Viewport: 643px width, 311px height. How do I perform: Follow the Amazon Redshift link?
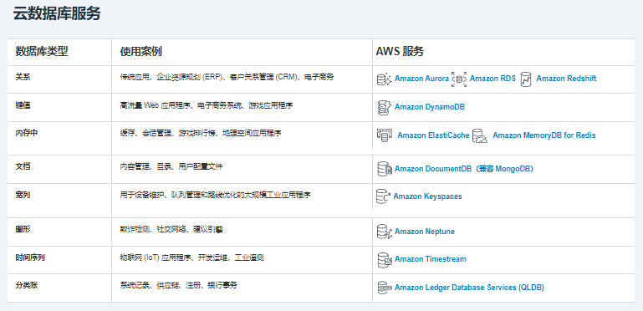click(566, 79)
